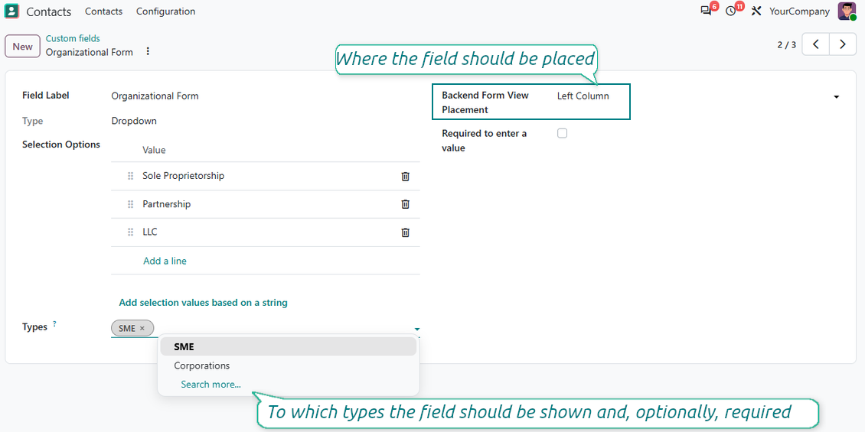Switch company via YourCompany
The image size is (865, 432).
click(x=799, y=11)
